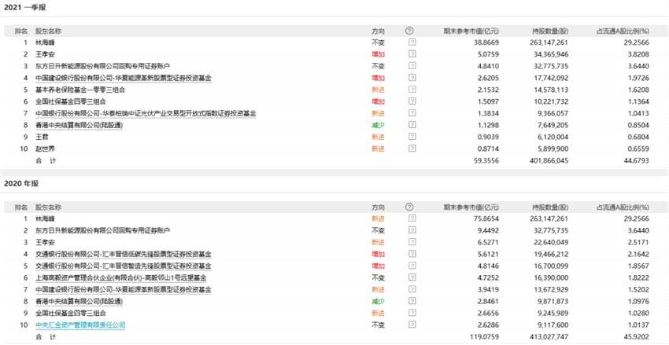Select the percentage value 3.8208
This screenshot has height=345, width=669.
[x=637, y=54]
